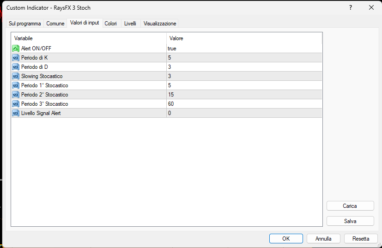
Task: Go to the Livelli tab
Action: coord(130,24)
